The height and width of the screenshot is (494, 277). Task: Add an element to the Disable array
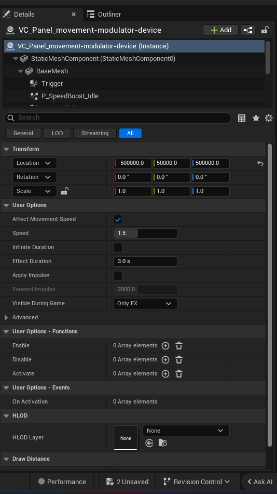coord(165,360)
